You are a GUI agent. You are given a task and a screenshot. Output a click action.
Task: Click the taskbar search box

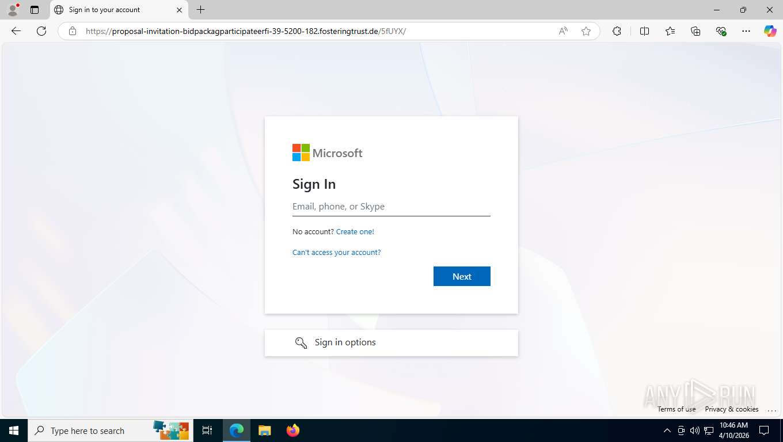click(x=109, y=430)
